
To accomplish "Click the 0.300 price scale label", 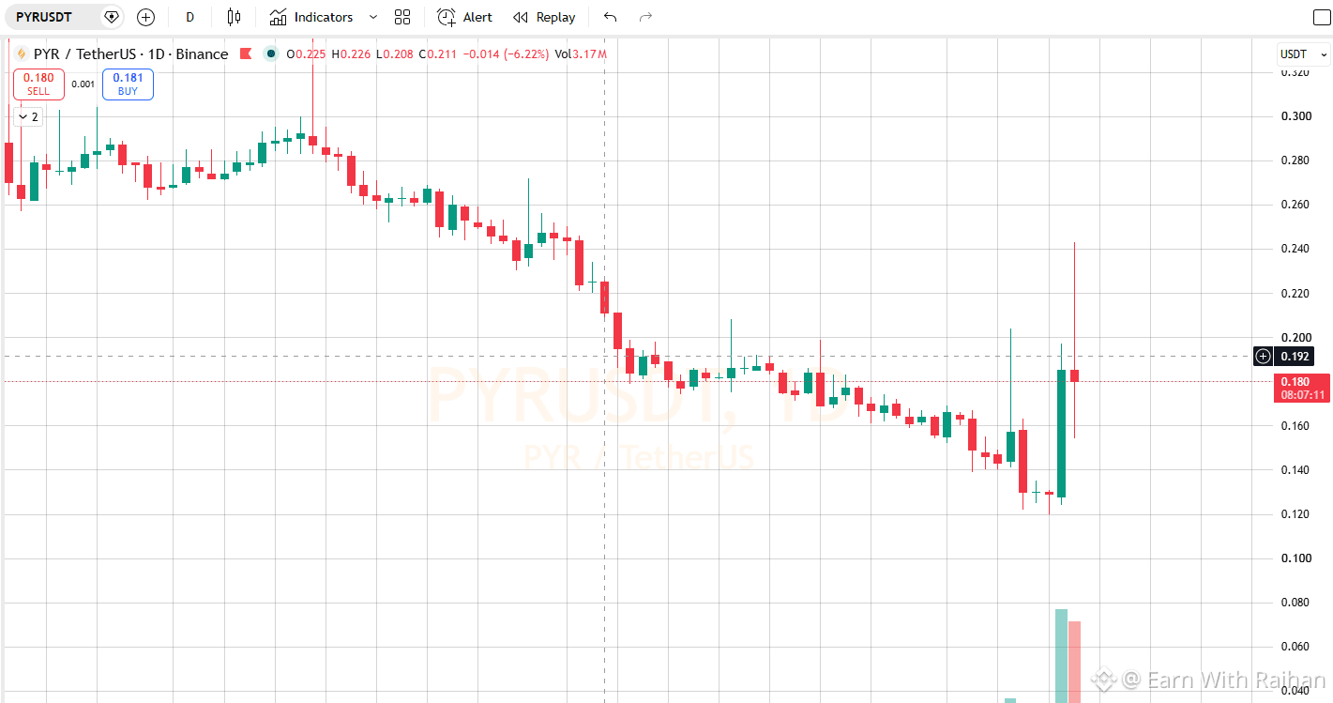I will point(1295,116).
